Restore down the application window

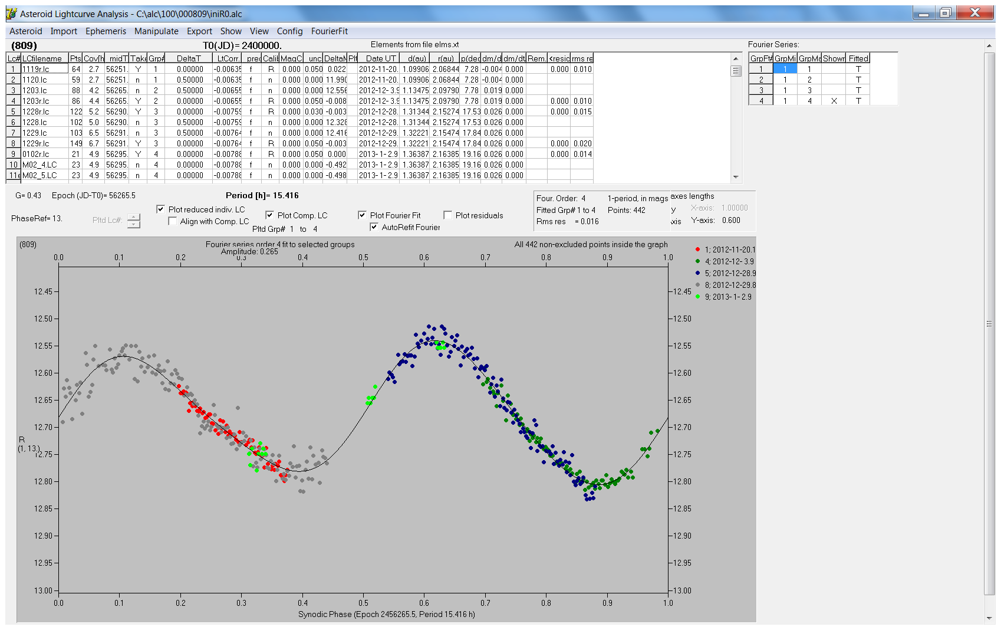(x=945, y=13)
